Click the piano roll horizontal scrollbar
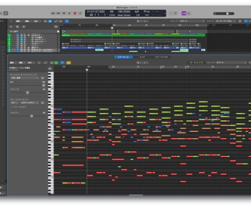Screen dimensions: 251x207 point(136,195)
